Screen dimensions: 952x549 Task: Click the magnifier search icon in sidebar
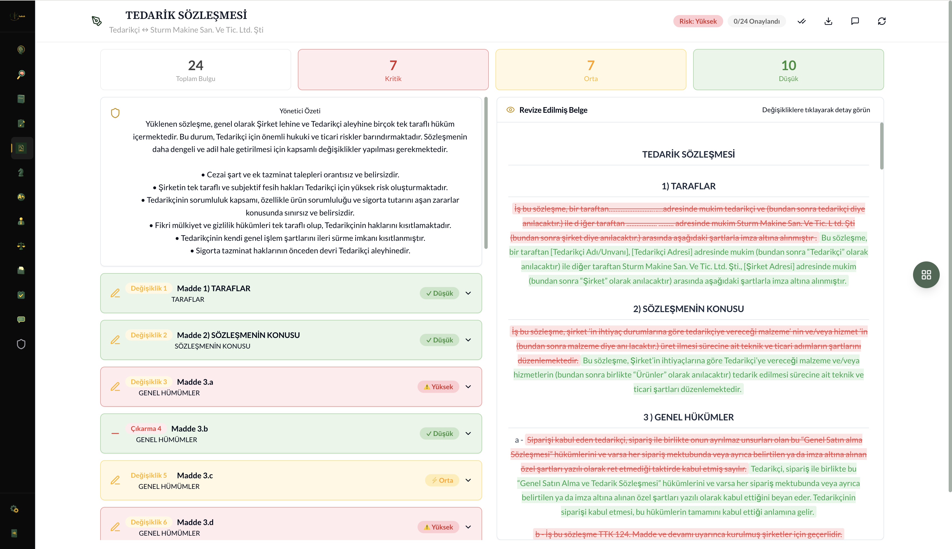coord(21,74)
